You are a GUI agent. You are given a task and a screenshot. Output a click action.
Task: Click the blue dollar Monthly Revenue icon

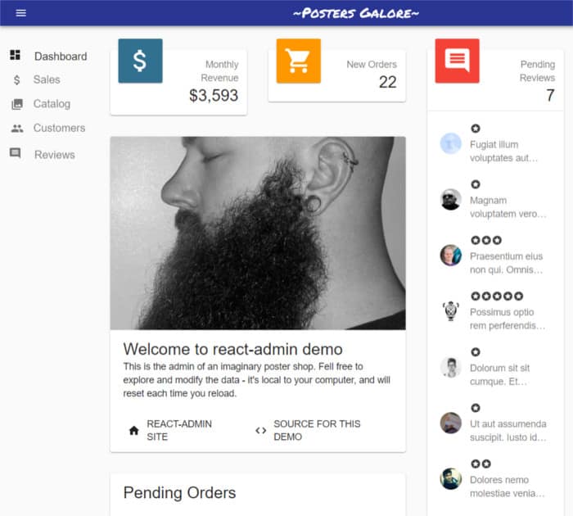pyautogui.click(x=140, y=61)
